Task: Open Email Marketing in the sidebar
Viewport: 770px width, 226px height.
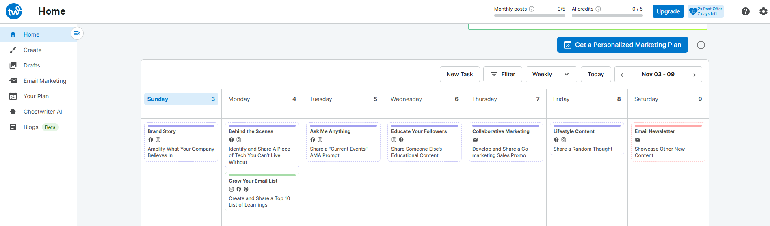Action: coord(39,81)
